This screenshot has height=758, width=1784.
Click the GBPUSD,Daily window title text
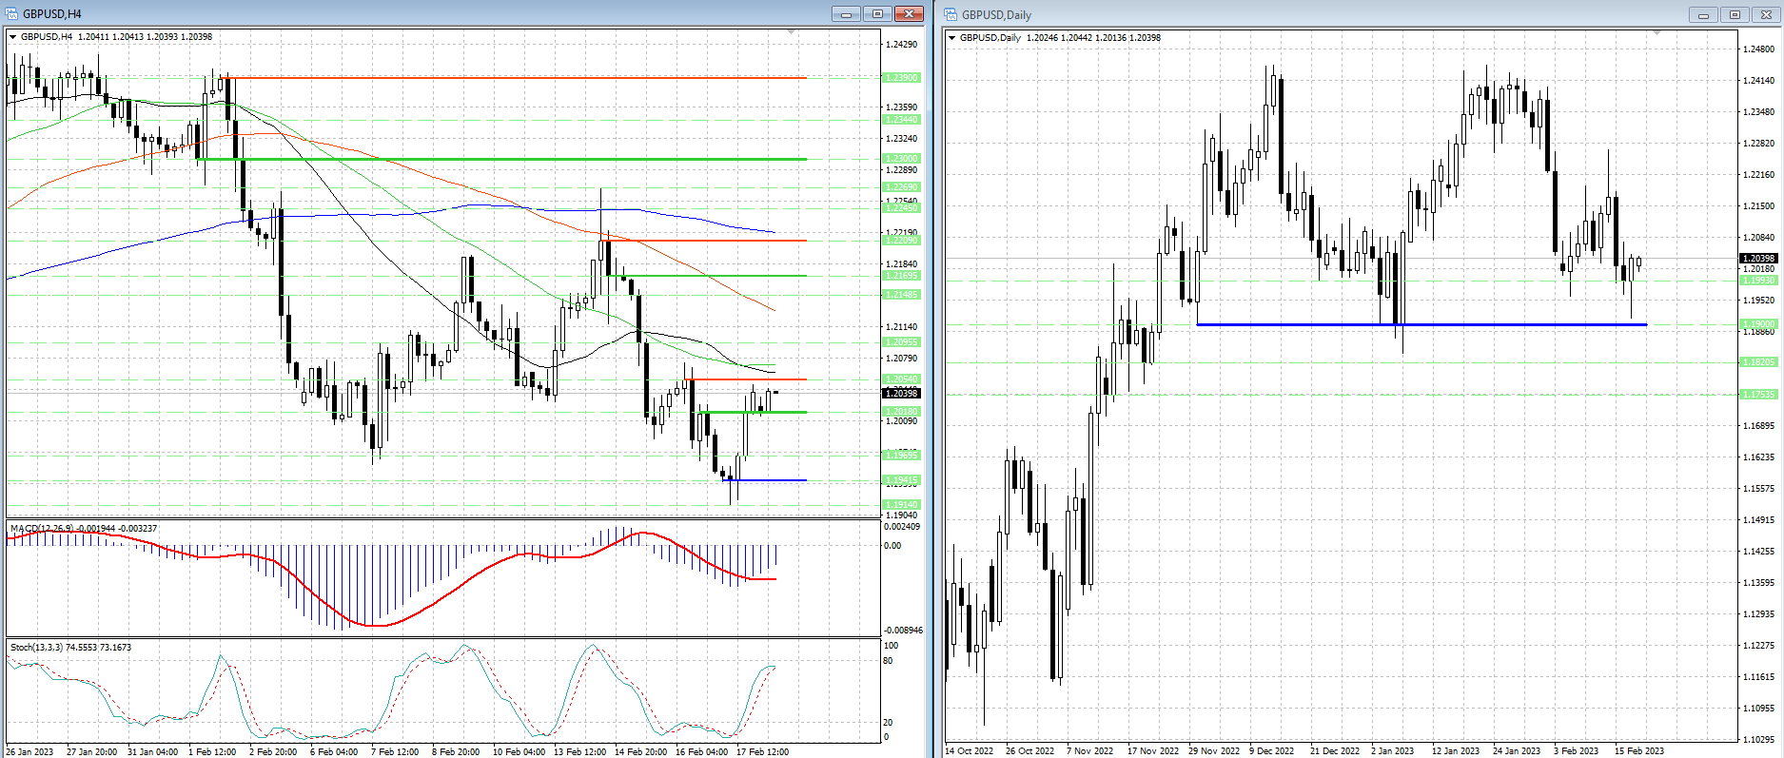click(996, 15)
